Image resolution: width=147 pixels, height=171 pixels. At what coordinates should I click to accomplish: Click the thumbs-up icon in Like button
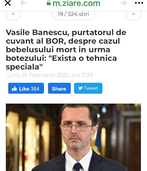point(14,89)
